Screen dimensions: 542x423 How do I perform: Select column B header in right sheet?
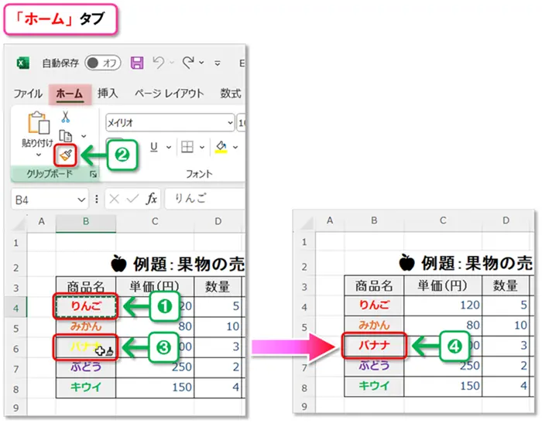click(374, 221)
